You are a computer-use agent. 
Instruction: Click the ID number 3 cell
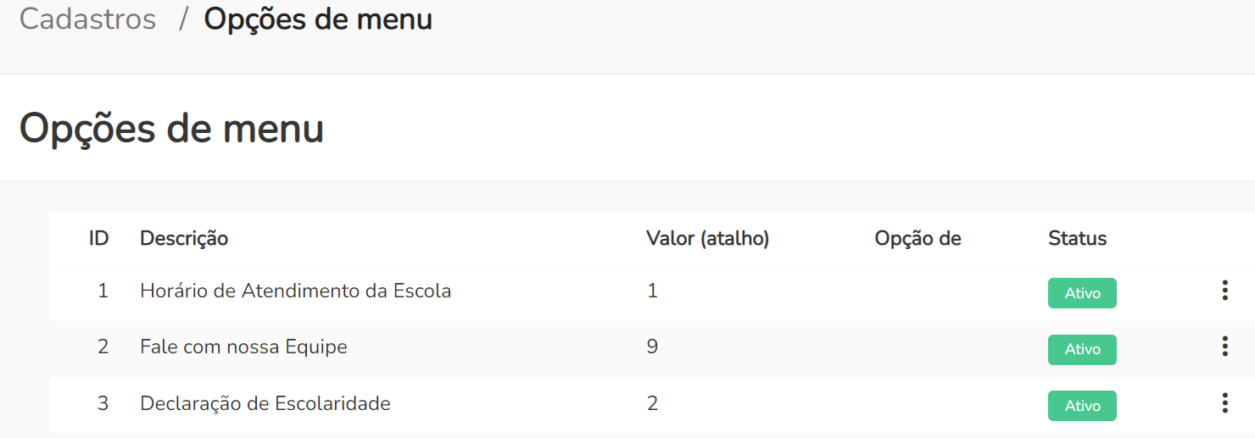(103, 403)
